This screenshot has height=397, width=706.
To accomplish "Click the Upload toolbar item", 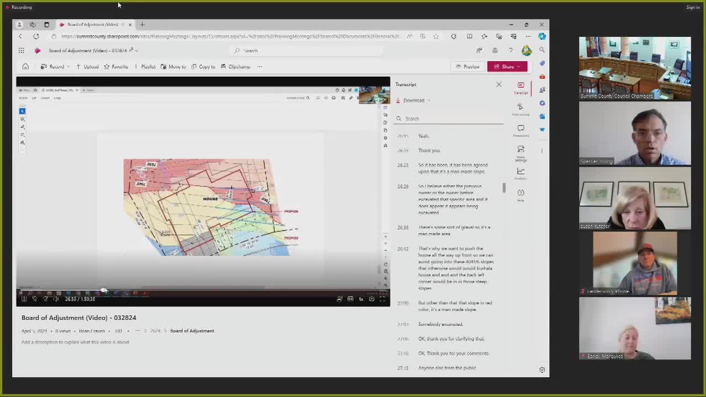I will (87, 67).
